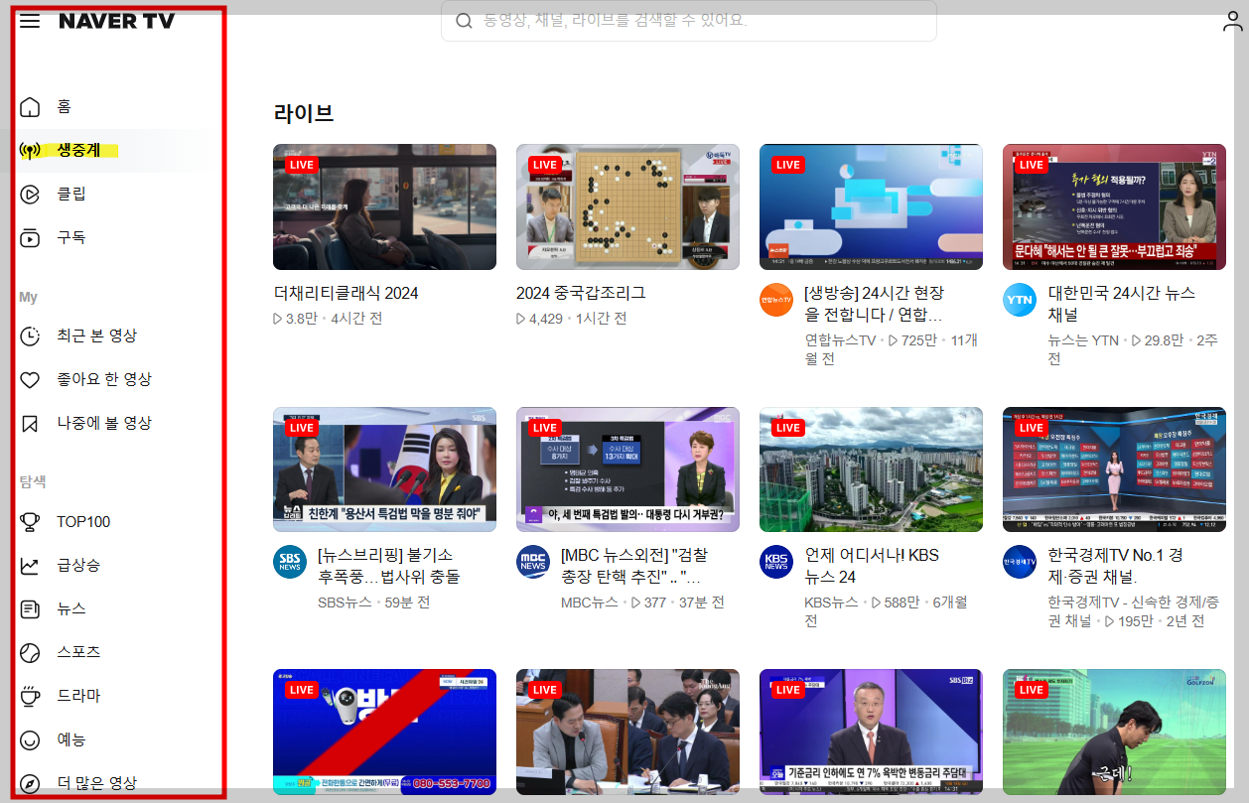
Task: Click the 급상승 trending chart icon
Action: pos(31,565)
